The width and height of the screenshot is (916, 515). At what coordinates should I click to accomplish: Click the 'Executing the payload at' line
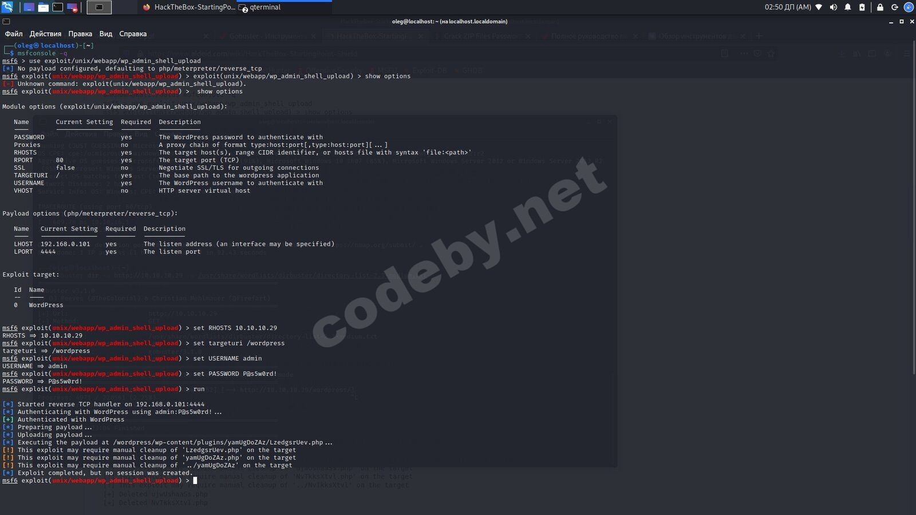click(168, 442)
